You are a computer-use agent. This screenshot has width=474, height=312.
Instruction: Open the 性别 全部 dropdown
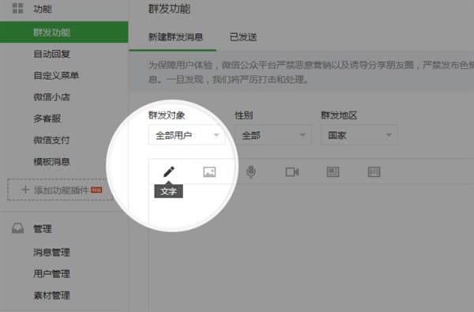pos(273,135)
